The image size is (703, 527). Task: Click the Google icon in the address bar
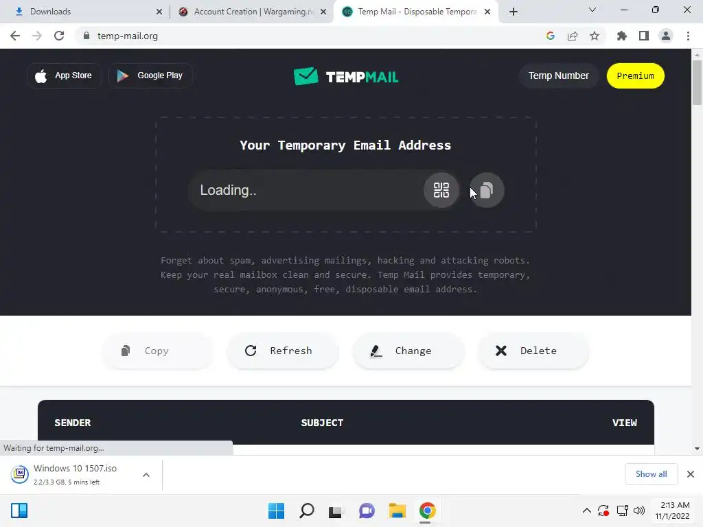pyautogui.click(x=551, y=36)
